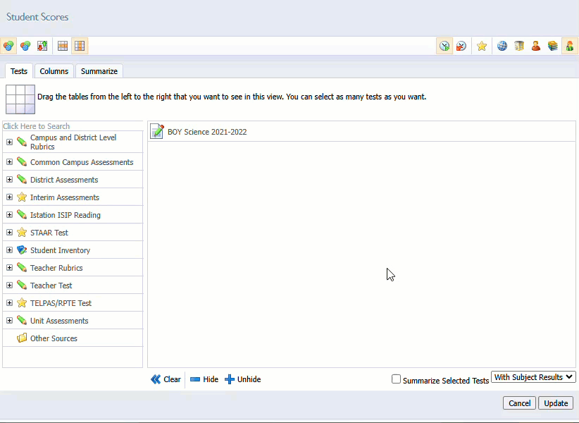Viewport: 579px width, 423px height.
Task: Expand Teacher Rubrics node
Action: coord(10,267)
